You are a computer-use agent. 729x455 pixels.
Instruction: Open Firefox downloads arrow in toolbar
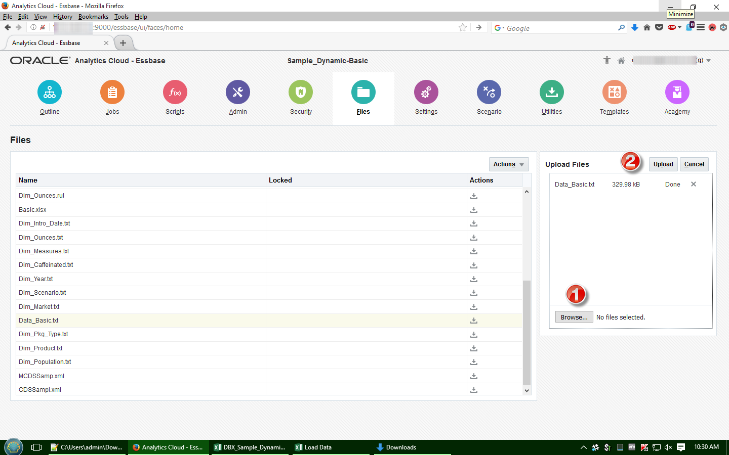(x=635, y=27)
